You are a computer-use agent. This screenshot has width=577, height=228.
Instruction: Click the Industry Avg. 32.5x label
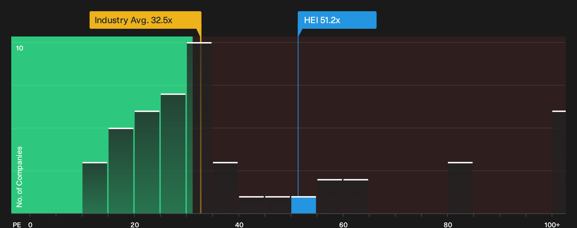pyautogui.click(x=145, y=20)
